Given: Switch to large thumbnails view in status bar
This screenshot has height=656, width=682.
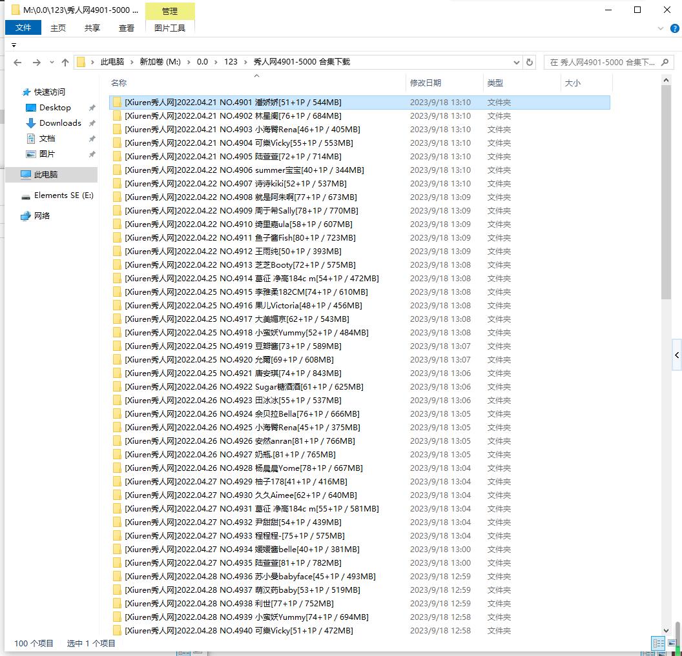Looking at the screenshot, I should (x=672, y=642).
